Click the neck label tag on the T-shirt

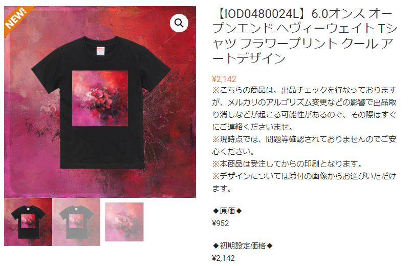click(x=101, y=51)
